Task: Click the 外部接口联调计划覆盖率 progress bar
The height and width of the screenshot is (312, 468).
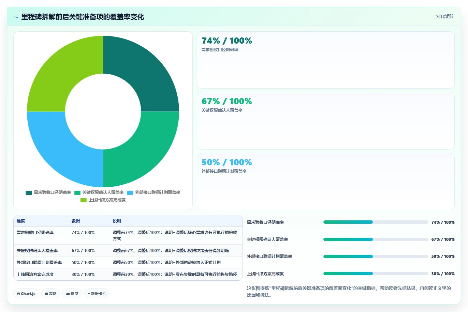Action: pos(376,256)
